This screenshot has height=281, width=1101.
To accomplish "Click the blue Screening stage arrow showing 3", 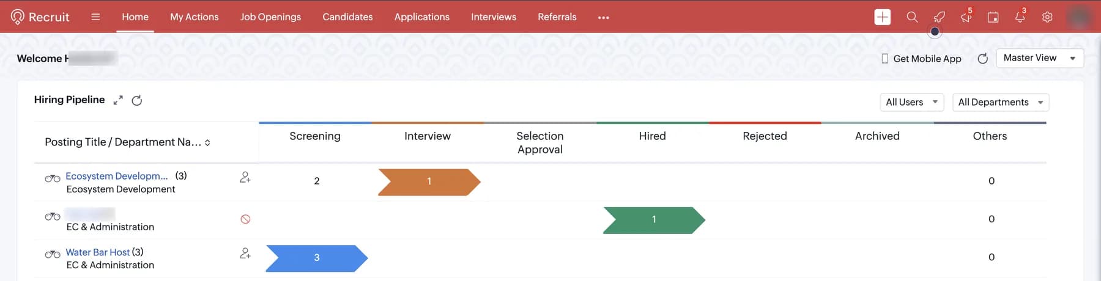I will [x=317, y=258].
